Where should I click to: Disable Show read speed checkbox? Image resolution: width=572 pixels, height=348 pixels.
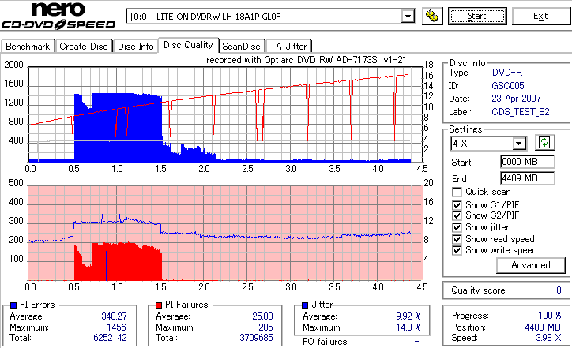457,239
